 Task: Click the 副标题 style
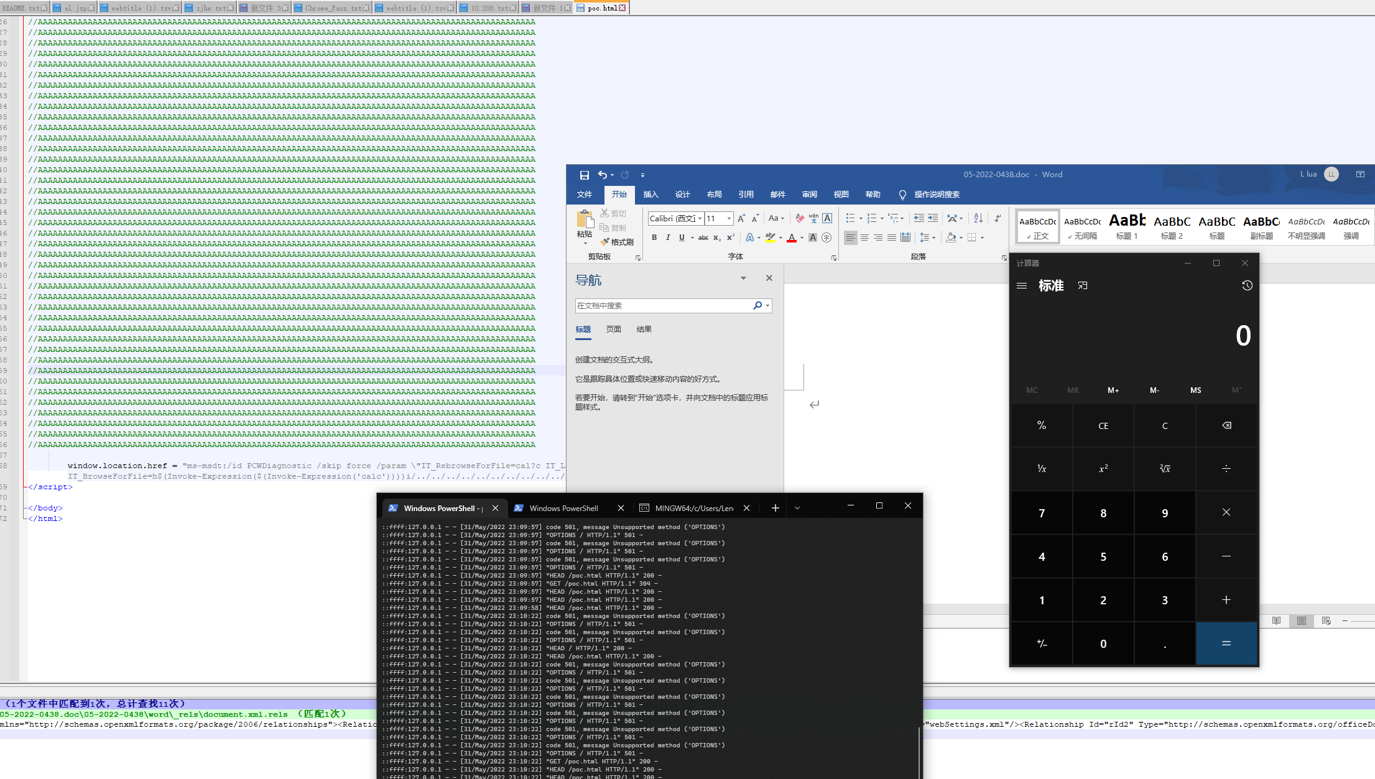click(1261, 227)
